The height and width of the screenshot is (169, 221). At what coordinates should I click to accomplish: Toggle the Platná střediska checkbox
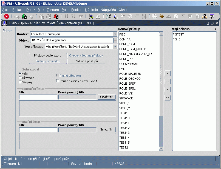58,75
